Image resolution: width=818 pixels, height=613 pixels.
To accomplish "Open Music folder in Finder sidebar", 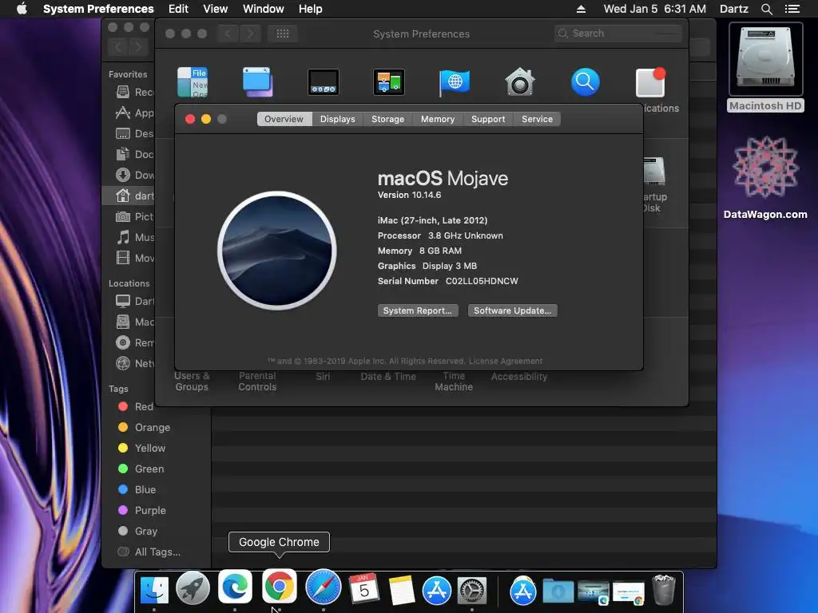I will 135,238.
